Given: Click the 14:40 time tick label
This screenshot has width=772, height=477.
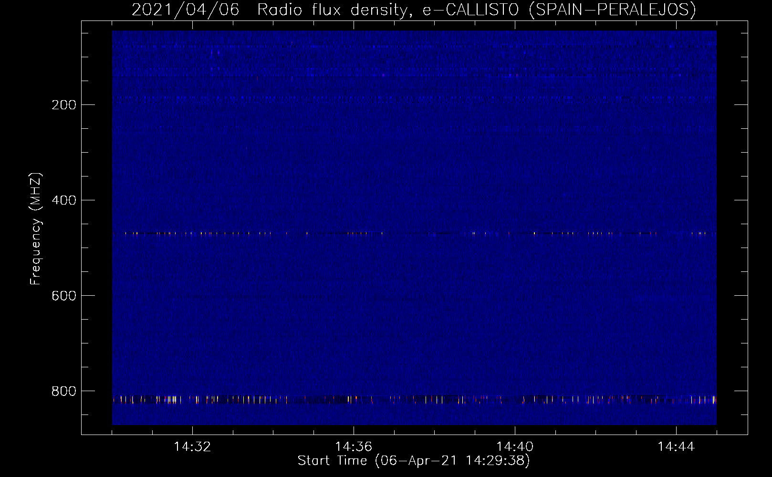Looking at the screenshot, I should point(515,447).
